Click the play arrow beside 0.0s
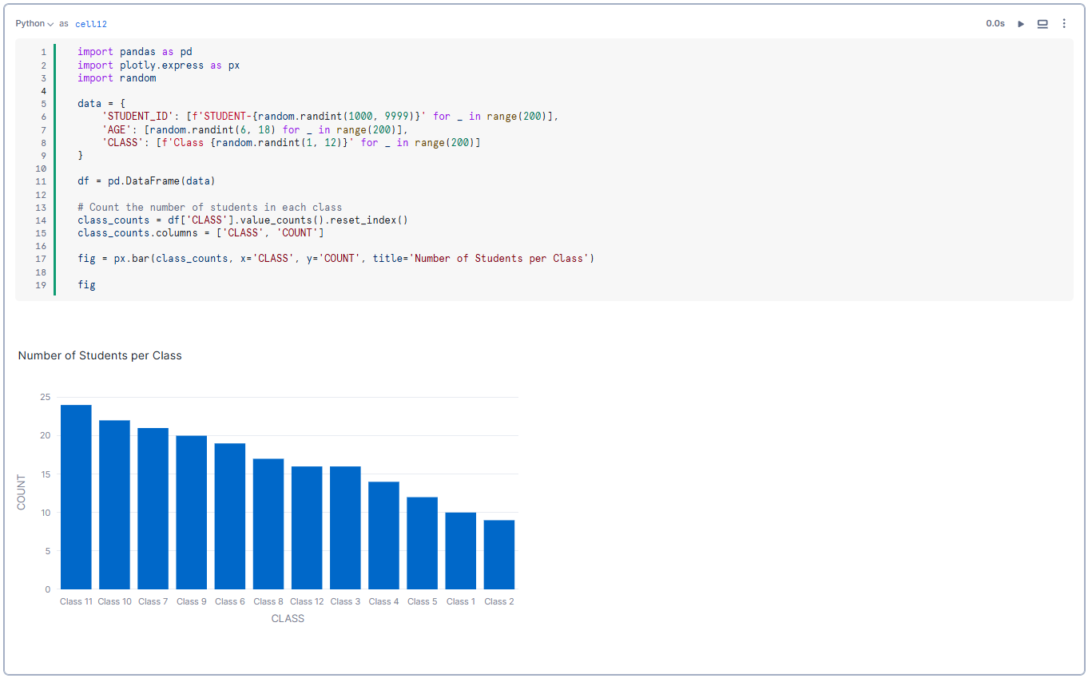The image size is (1088, 678). [x=1022, y=23]
